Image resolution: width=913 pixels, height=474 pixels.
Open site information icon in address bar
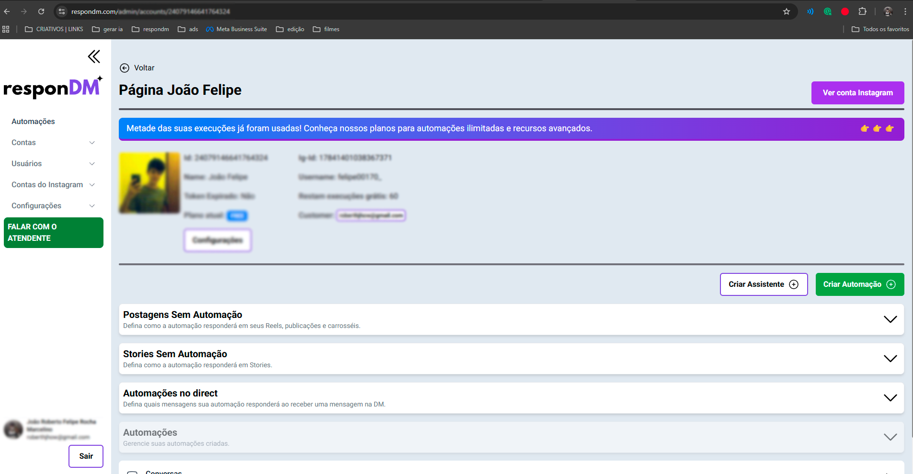61,11
